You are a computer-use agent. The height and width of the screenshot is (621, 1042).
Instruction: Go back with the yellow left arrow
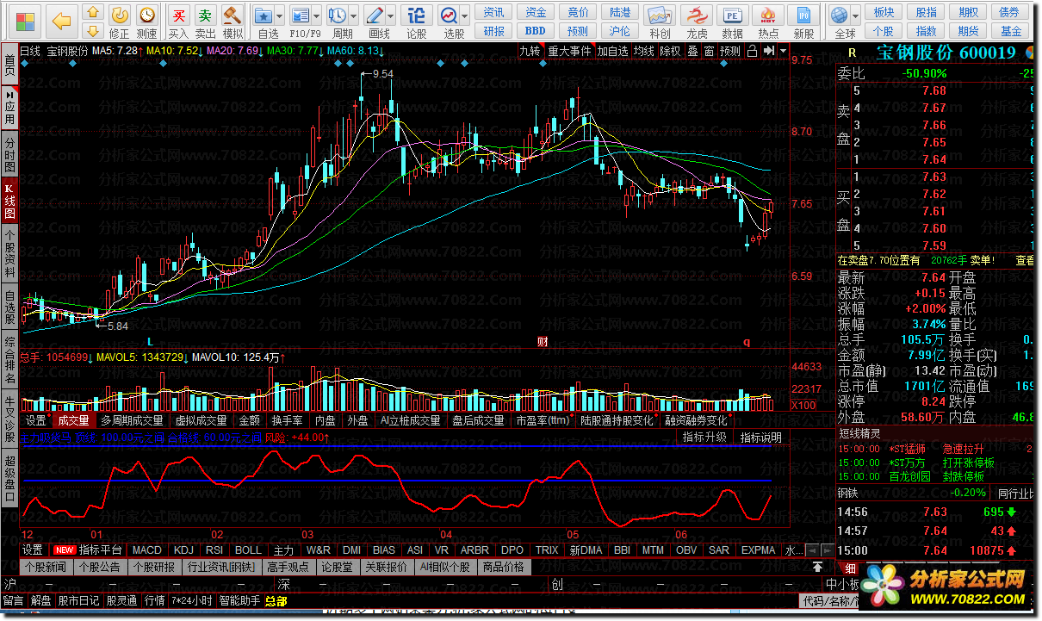point(61,21)
